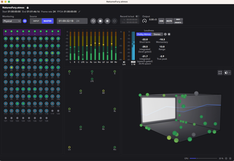Image resolution: width=234 pixels, height=161 pixels.
Task: Switch Source from MASTER to INPUT
Action: point(36,21)
